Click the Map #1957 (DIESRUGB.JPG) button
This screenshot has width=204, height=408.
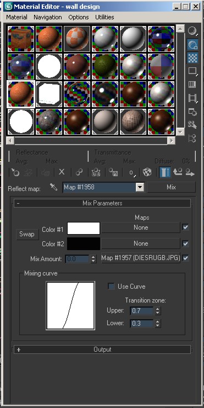(141, 258)
